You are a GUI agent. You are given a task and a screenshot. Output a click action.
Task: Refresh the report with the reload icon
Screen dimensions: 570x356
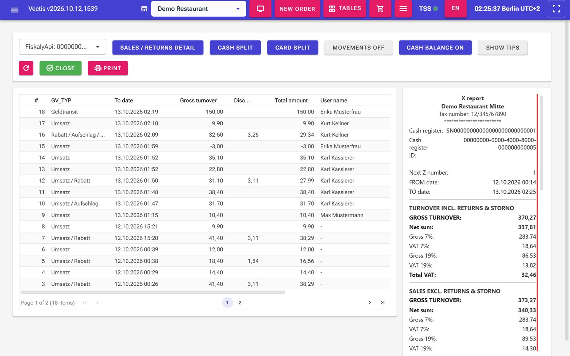[26, 68]
